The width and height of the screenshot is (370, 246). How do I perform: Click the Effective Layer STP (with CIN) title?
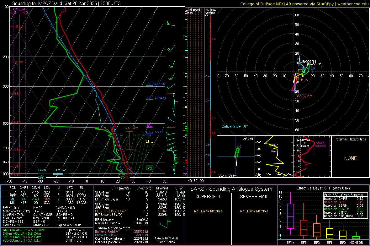pyautogui.click(x=323, y=188)
